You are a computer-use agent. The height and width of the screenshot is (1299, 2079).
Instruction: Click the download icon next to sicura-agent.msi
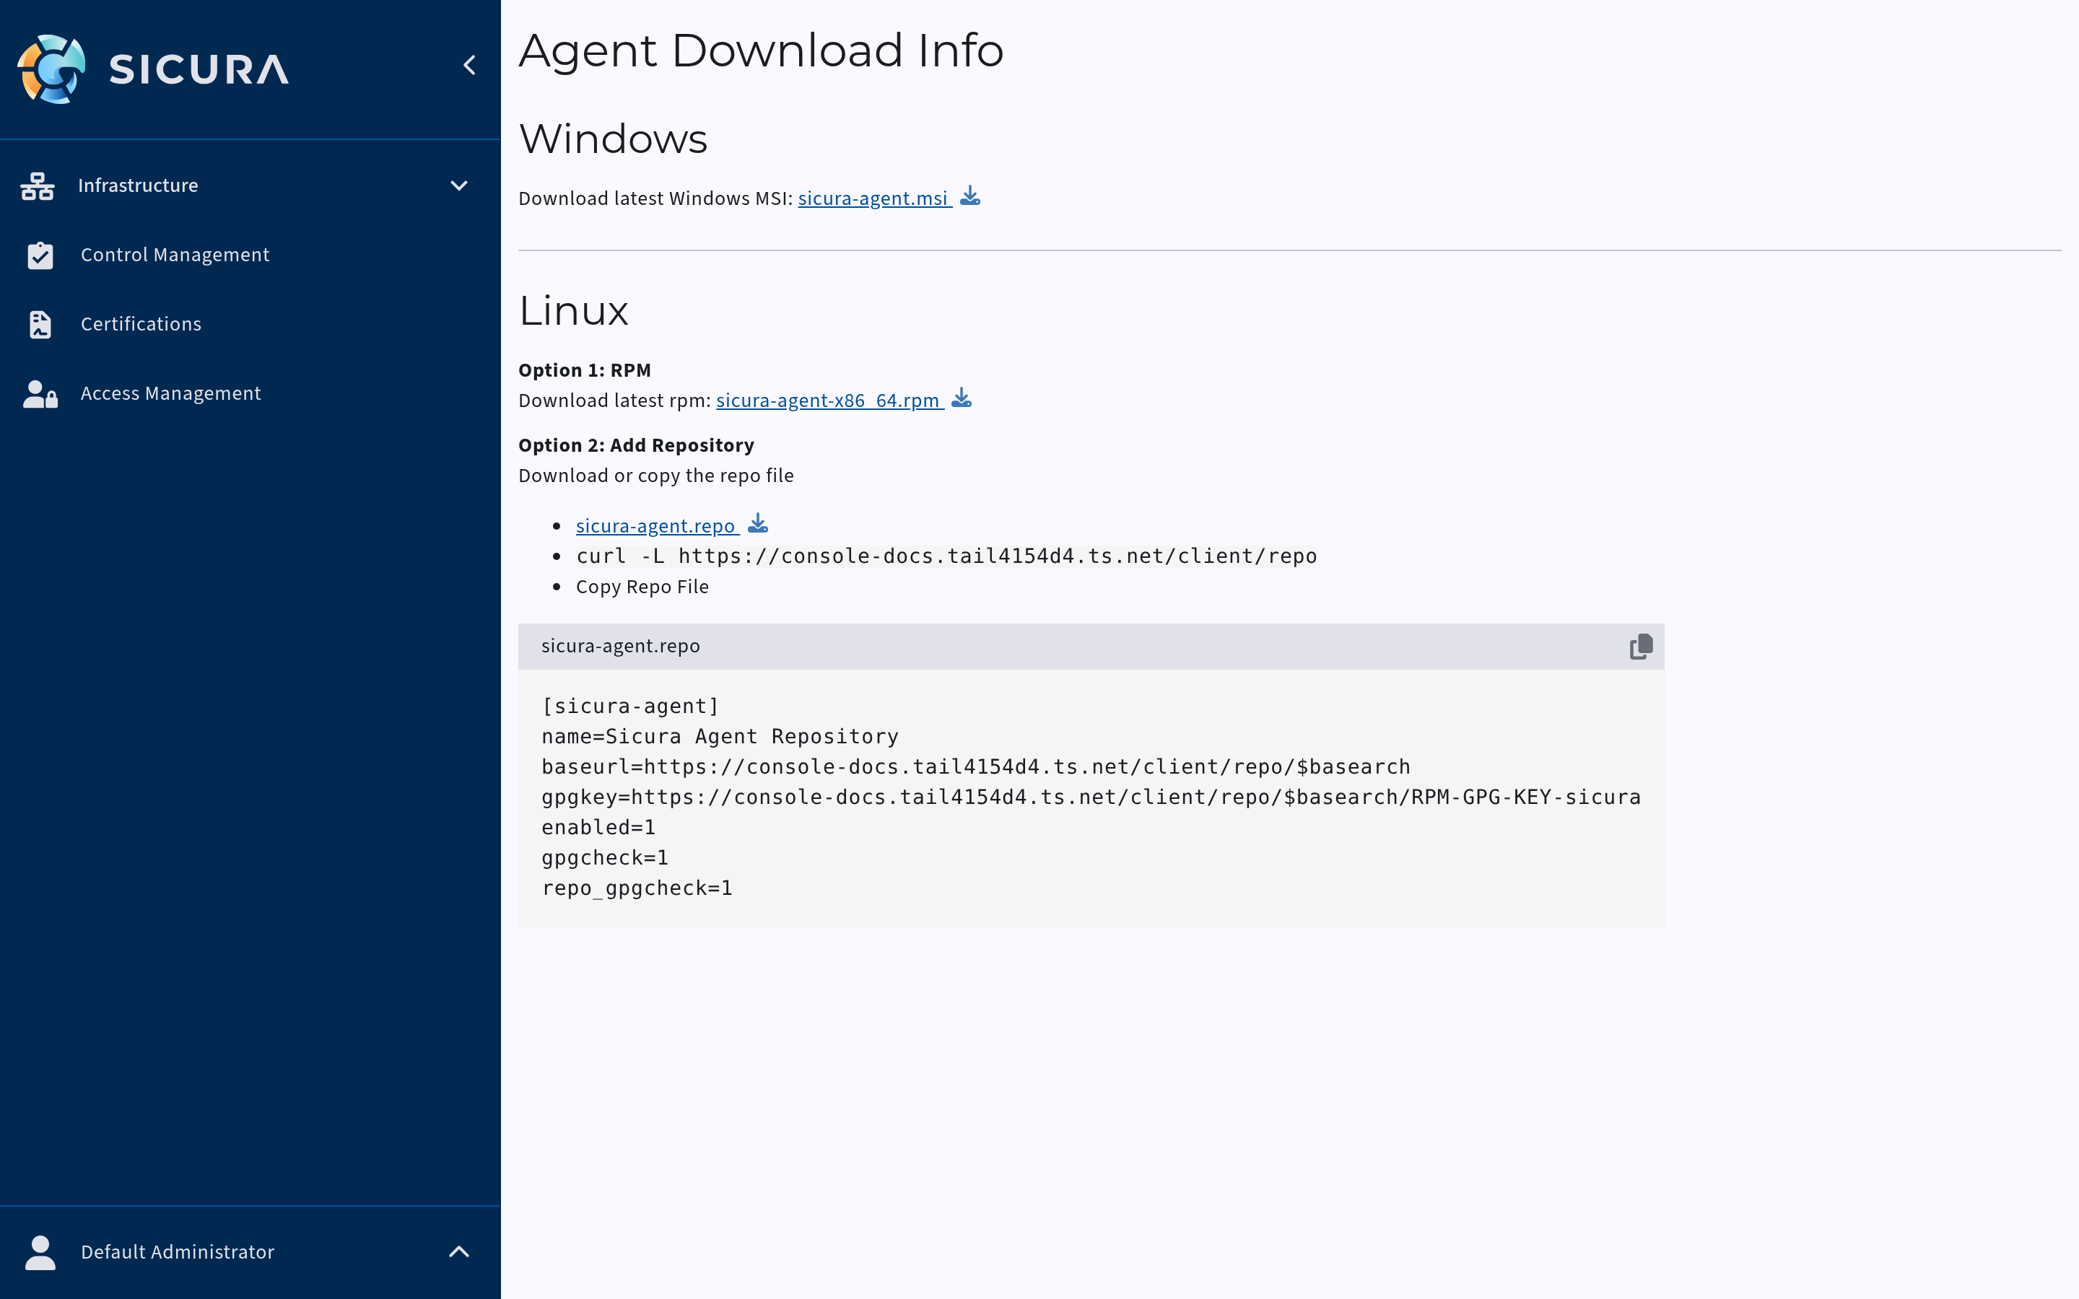click(970, 197)
